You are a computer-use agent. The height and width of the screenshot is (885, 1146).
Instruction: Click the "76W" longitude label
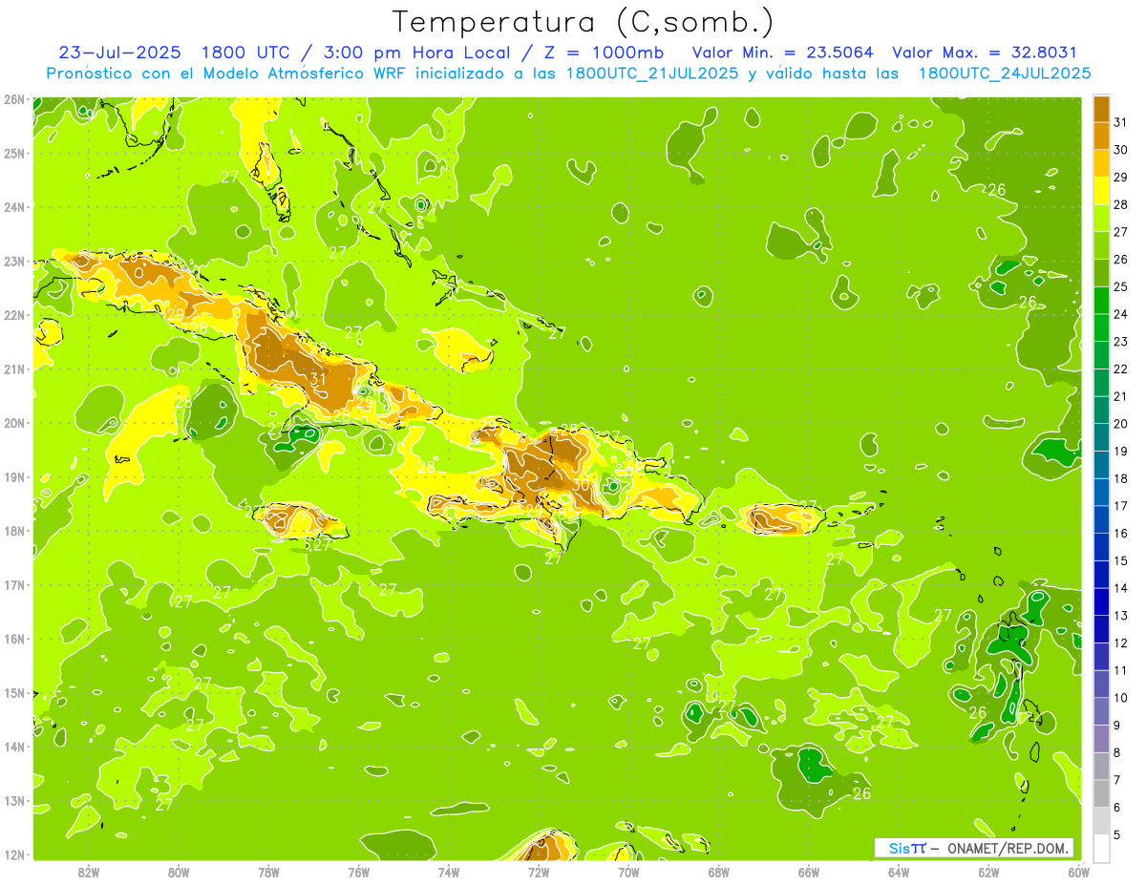(x=358, y=871)
